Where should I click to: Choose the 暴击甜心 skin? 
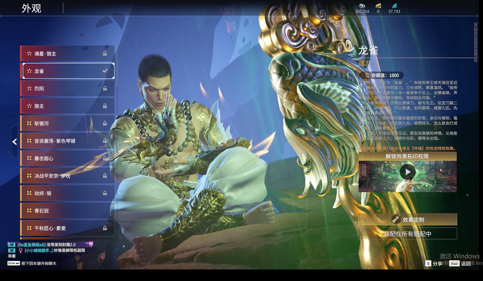pyautogui.click(x=67, y=158)
